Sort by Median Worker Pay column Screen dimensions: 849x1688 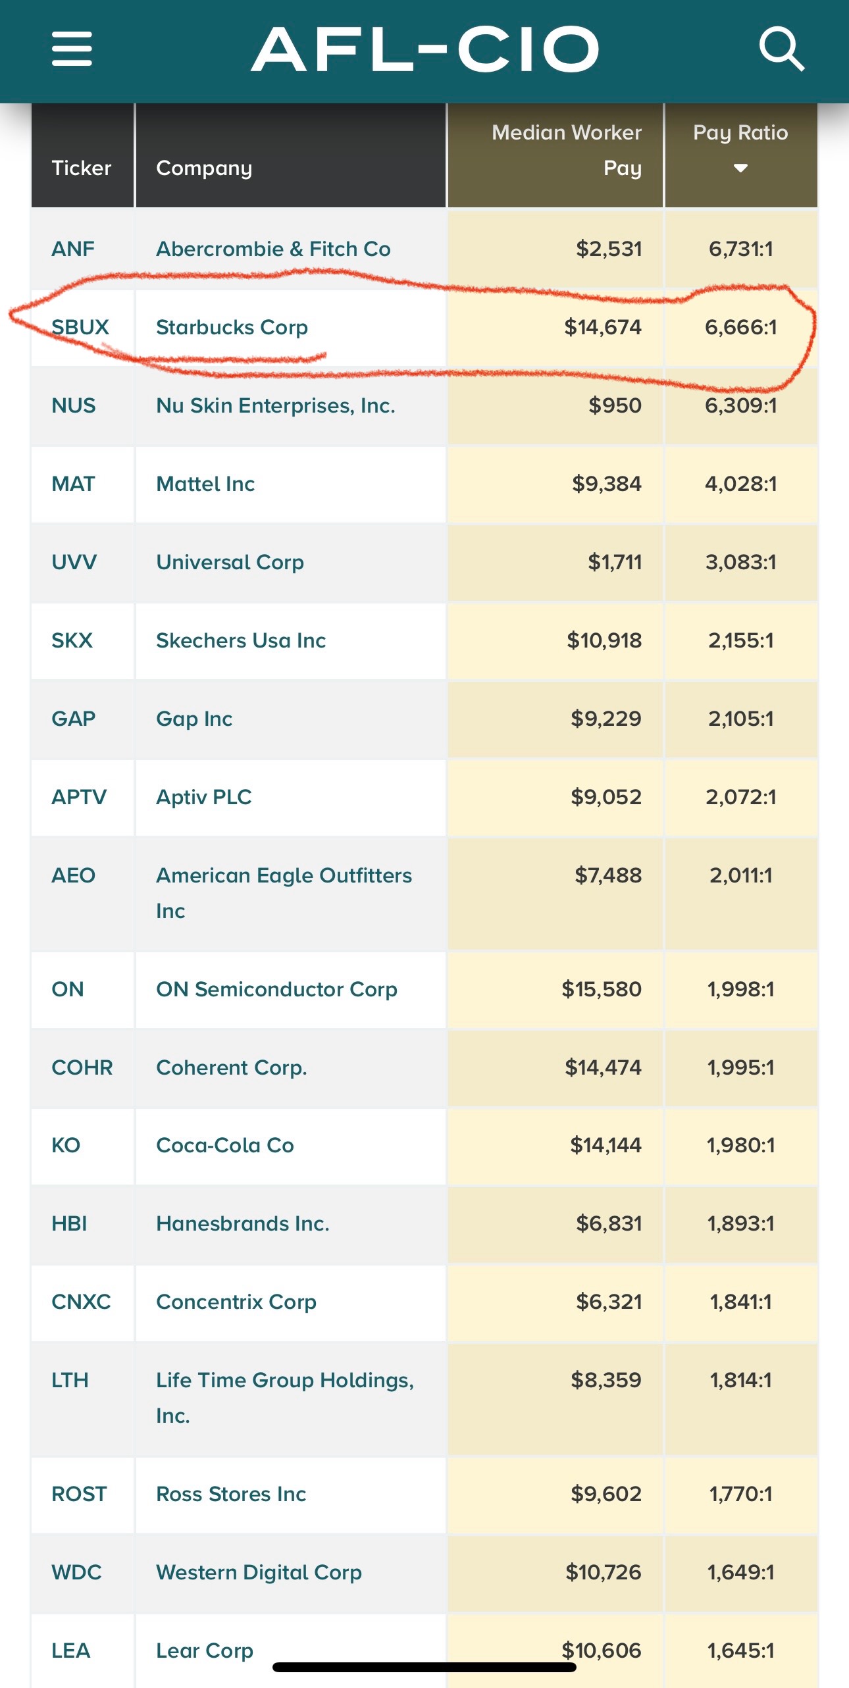tap(566, 150)
